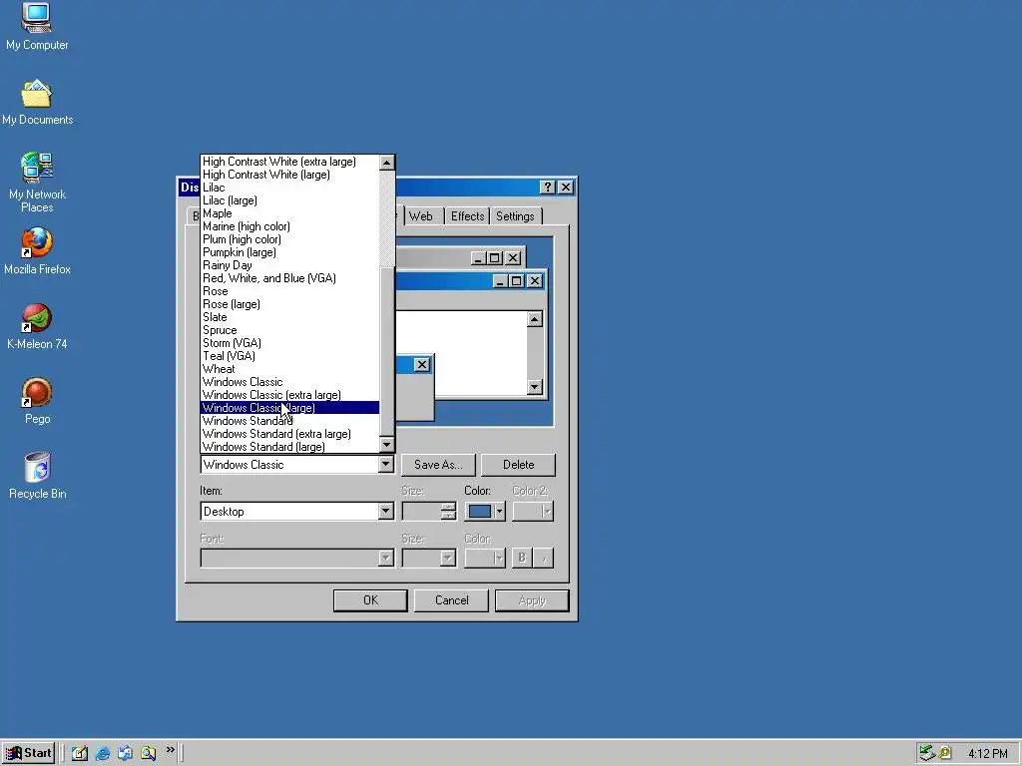The image size is (1022, 766).
Task: Choose the Storm (VGA) scheme
Action: pyautogui.click(x=289, y=343)
